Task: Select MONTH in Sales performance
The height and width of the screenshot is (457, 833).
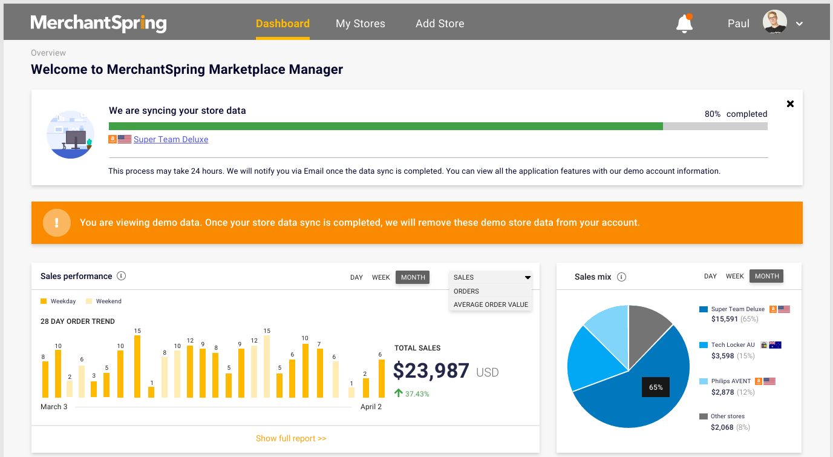Action: pos(413,277)
